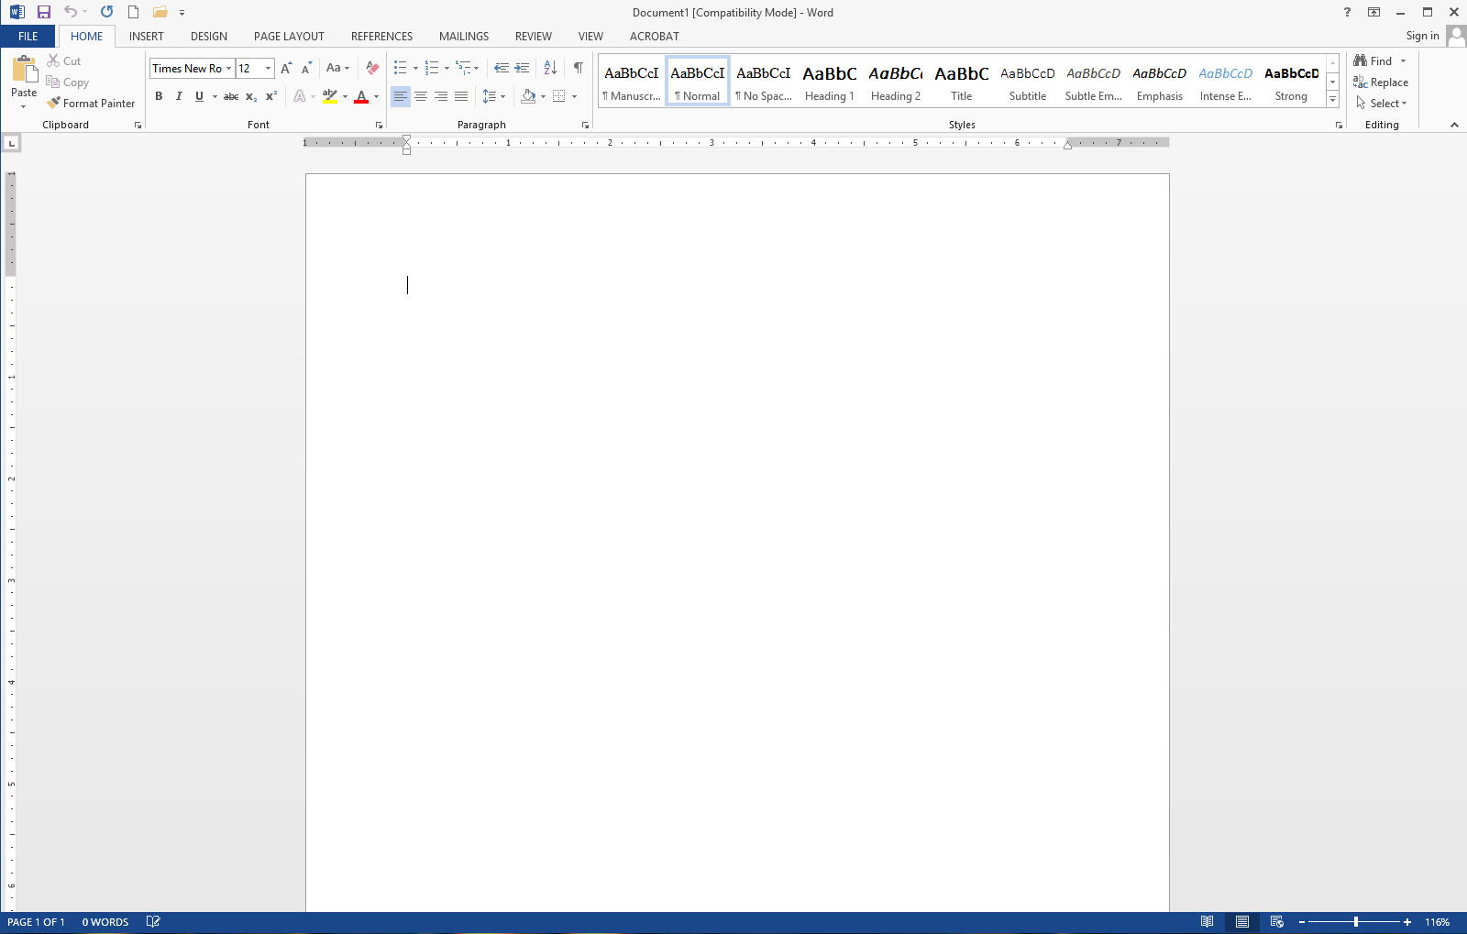Center align the paragraph
This screenshot has width=1467, height=934.
coord(421,95)
